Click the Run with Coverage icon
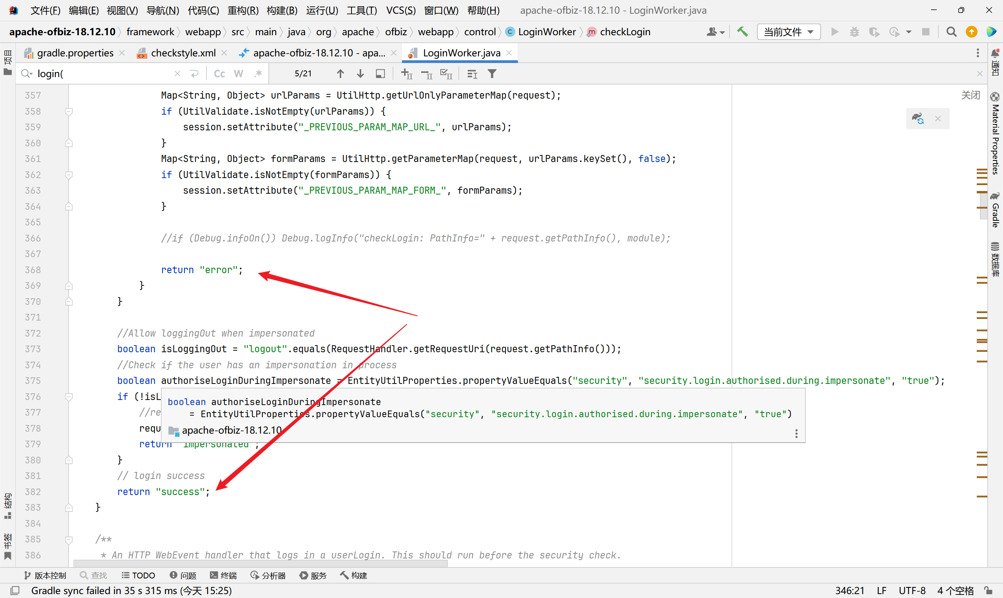 874,32
